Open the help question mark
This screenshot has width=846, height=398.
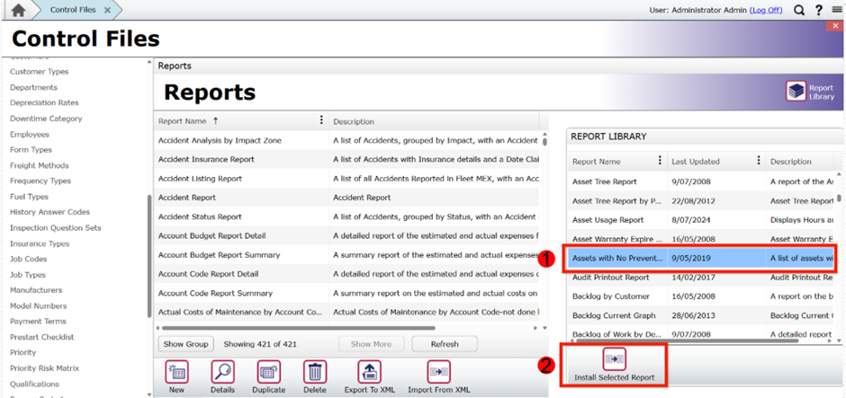click(x=818, y=10)
